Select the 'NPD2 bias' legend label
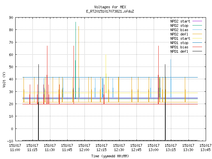 click(179, 30)
